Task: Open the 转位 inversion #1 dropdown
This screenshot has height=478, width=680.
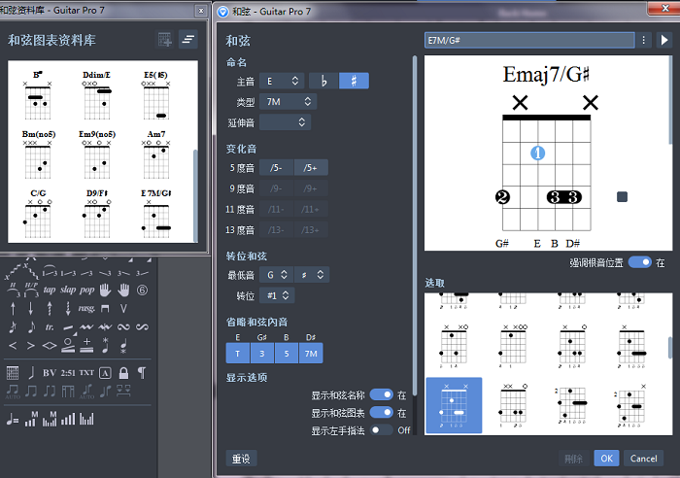Action: (x=277, y=295)
